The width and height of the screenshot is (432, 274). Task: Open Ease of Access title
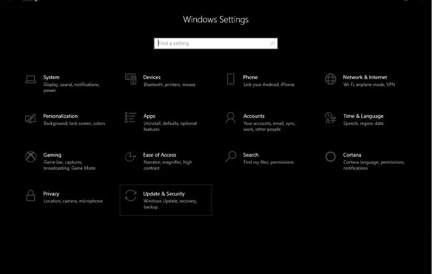coord(160,155)
